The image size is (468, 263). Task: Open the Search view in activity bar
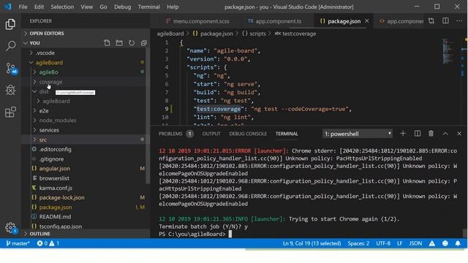pyautogui.click(x=10, y=46)
